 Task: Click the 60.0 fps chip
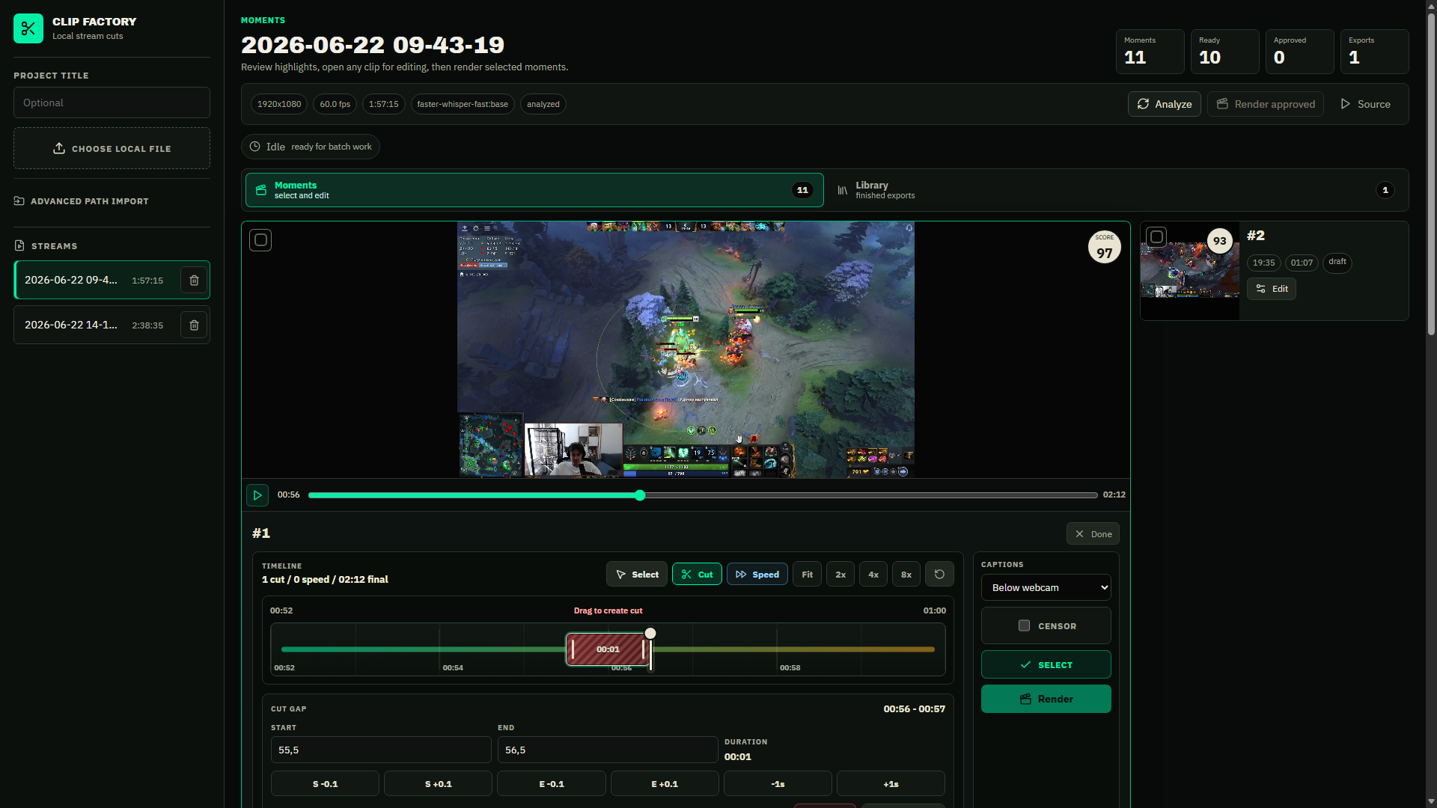[x=335, y=104]
